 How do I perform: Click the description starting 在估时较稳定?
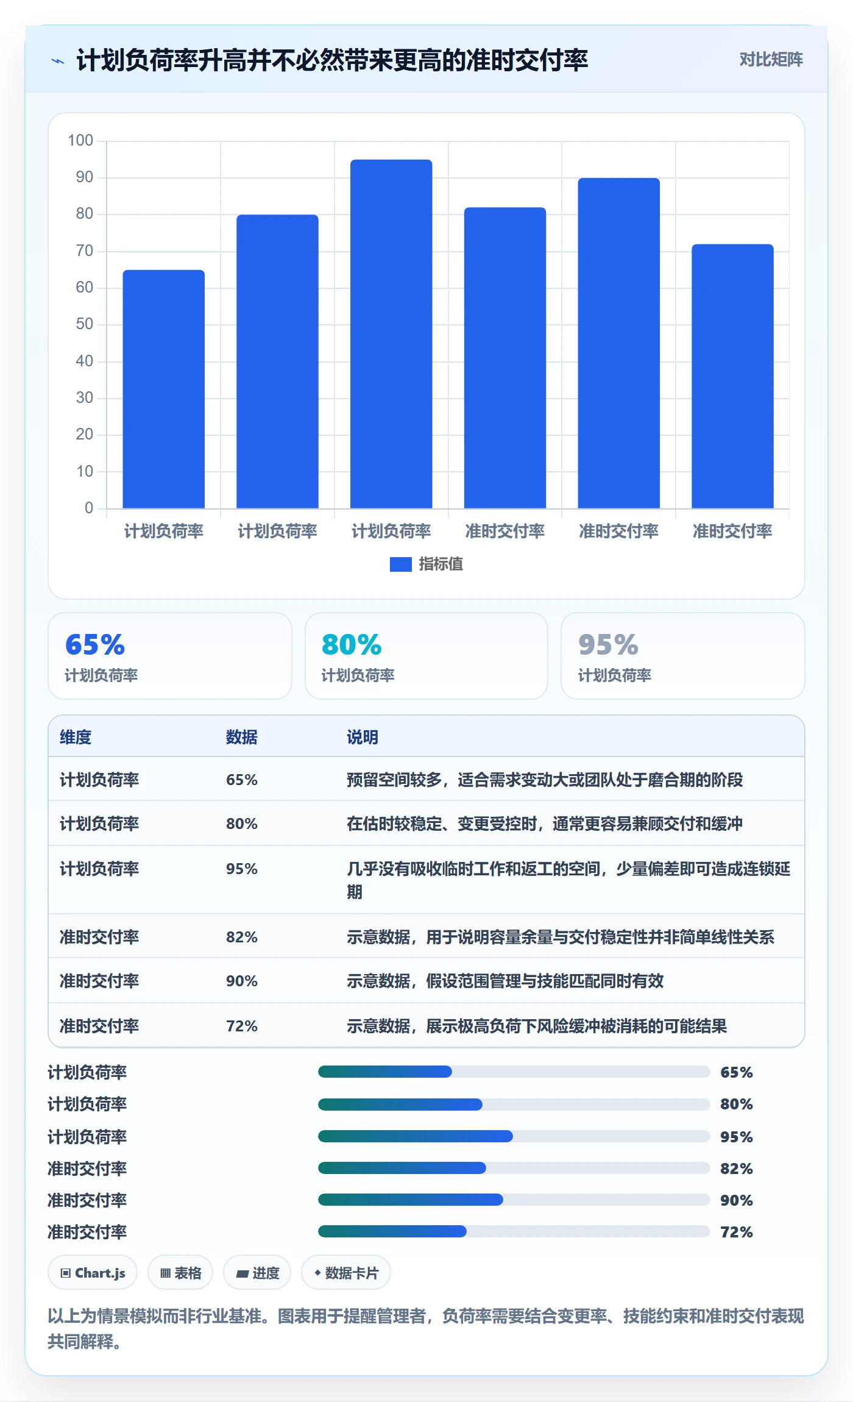[x=545, y=824]
